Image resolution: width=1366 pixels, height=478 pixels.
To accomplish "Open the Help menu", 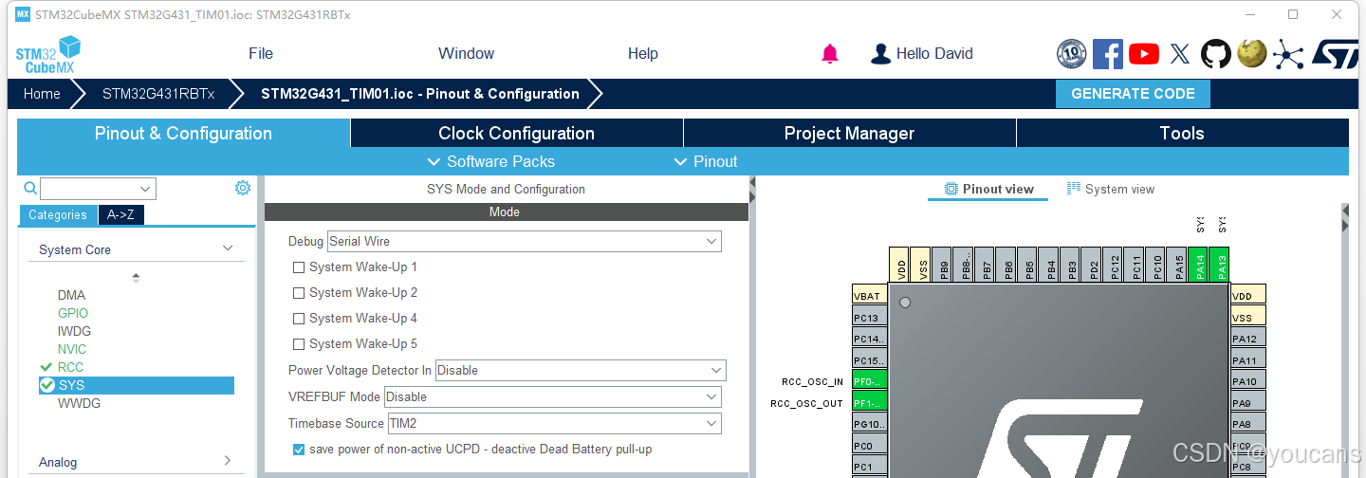I will (642, 53).
